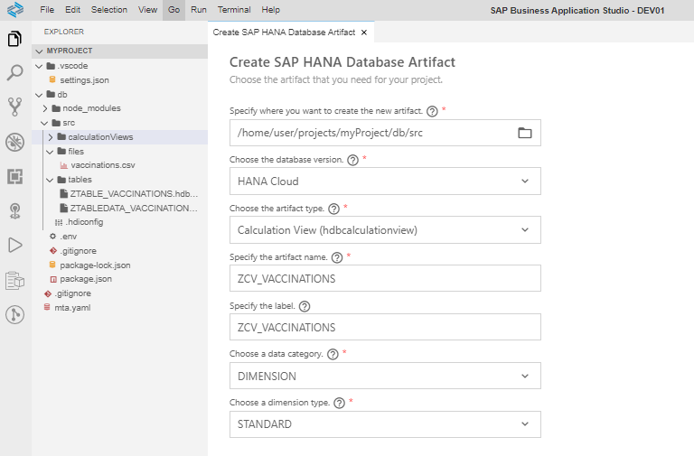694x456 pixels.
Task: Show help for the label field
Action: pos(305,306)
